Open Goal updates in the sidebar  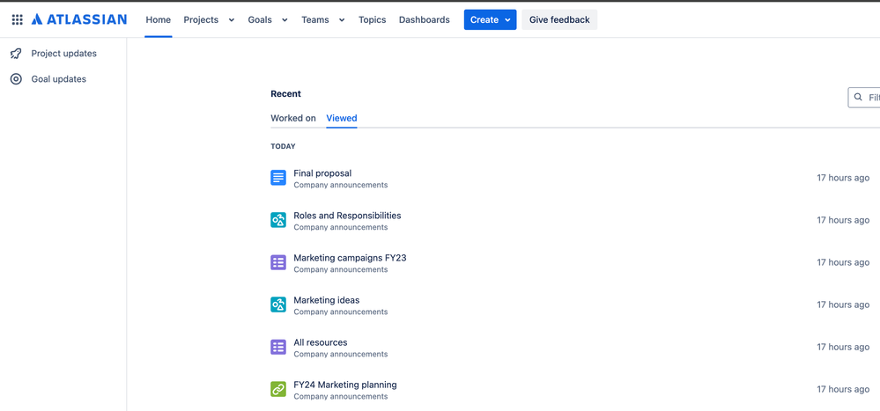[58, 79]
